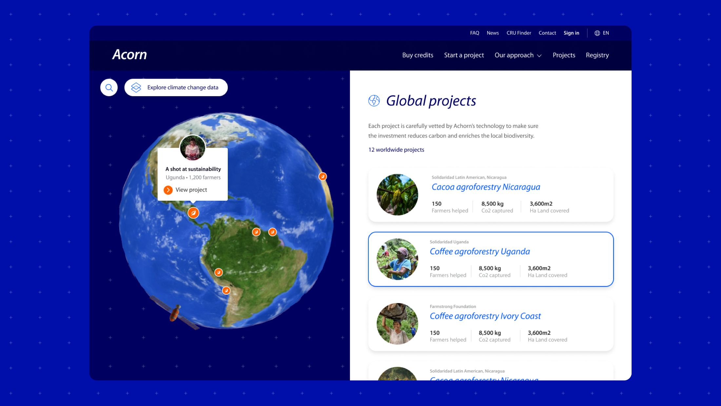Image resolution: width=721 pixels, height=406 pixels.
Task: Go to Projects menu item
Action: tap(564, 55)
